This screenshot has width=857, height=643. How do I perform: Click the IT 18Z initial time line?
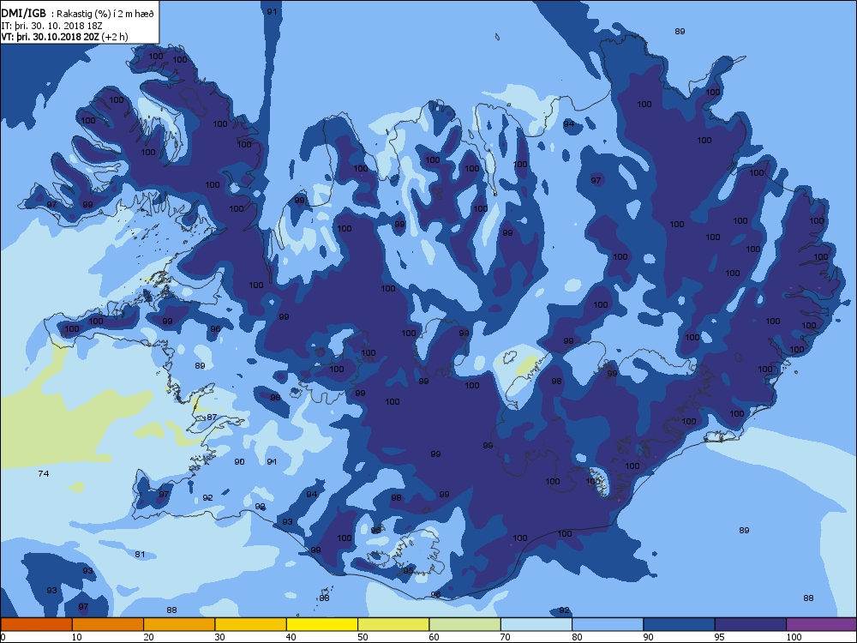(x=52, y=26)
